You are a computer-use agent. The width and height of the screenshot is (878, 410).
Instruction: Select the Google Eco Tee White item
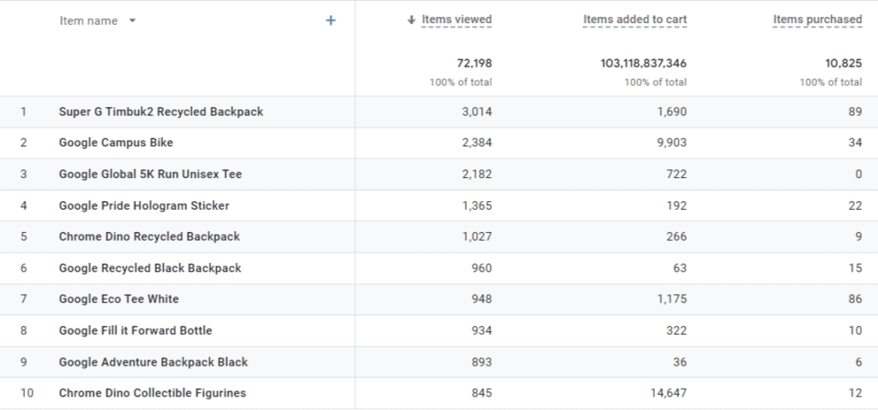click(118, 300)
